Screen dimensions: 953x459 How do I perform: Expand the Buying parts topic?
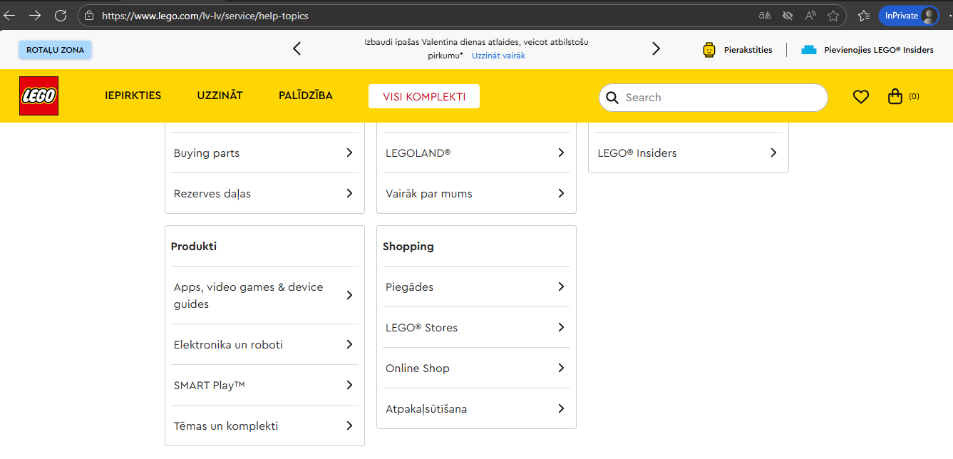click(x=264, y=153)
